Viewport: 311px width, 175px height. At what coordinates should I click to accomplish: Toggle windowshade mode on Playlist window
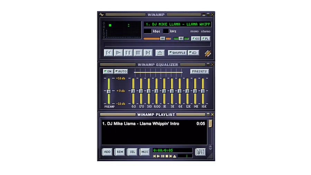point(208,114)
